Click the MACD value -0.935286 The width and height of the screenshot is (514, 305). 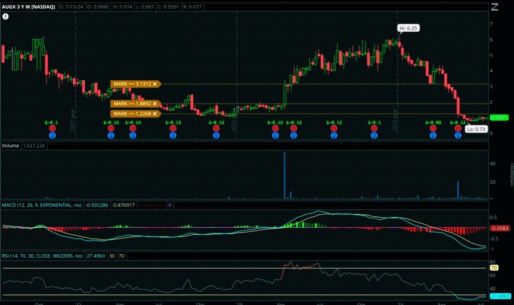97,205
